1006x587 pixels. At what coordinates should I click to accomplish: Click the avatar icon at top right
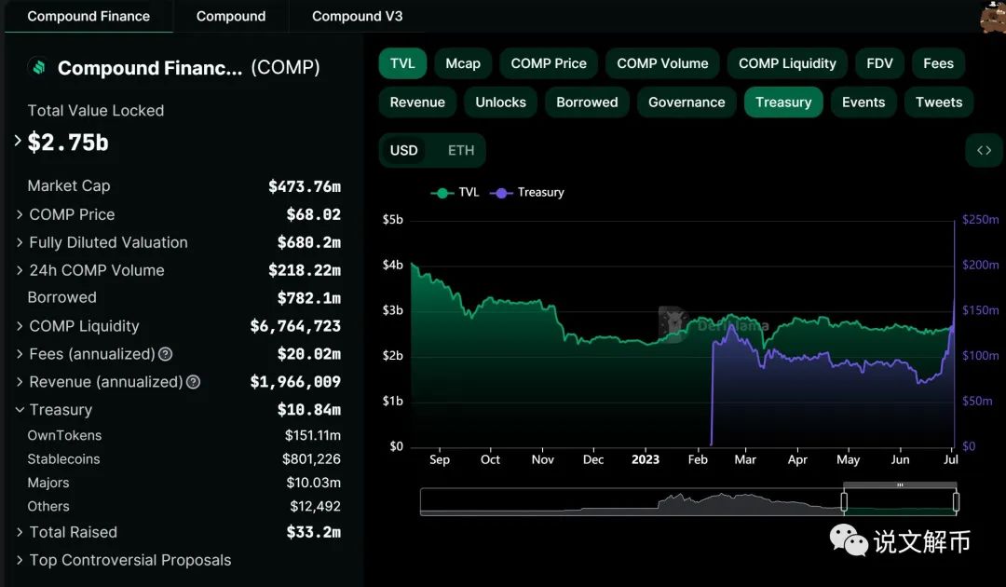coord(993,16)
